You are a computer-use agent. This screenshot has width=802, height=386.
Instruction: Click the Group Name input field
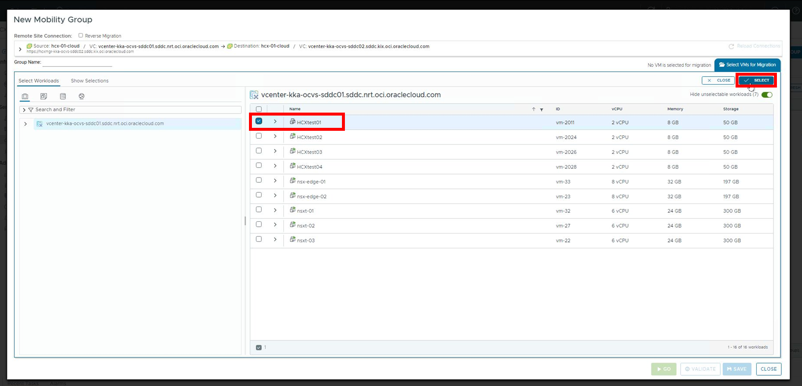[77, 62]
